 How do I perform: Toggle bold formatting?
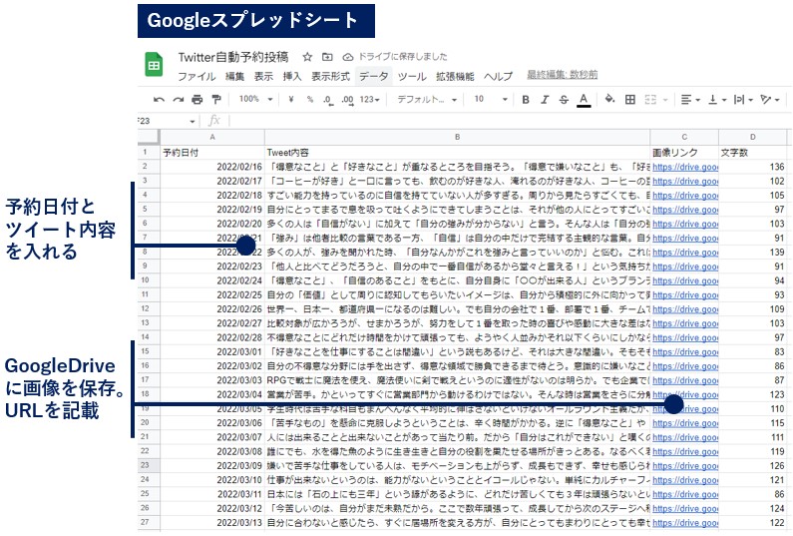point(526,100)
